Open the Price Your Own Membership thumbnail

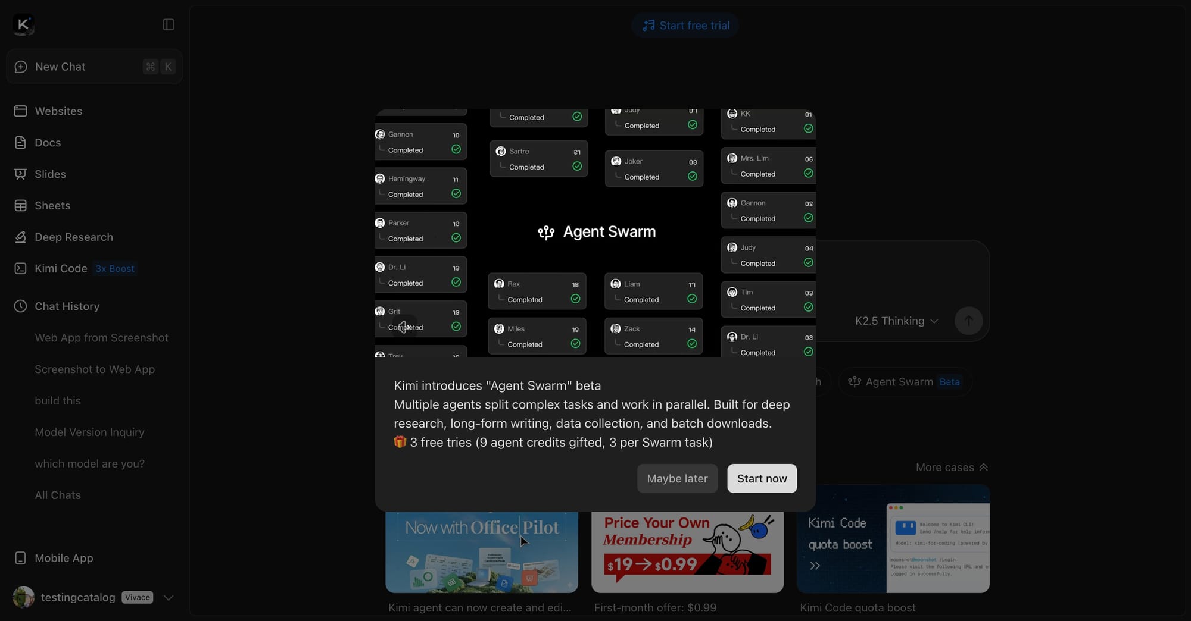coord(687,551)
